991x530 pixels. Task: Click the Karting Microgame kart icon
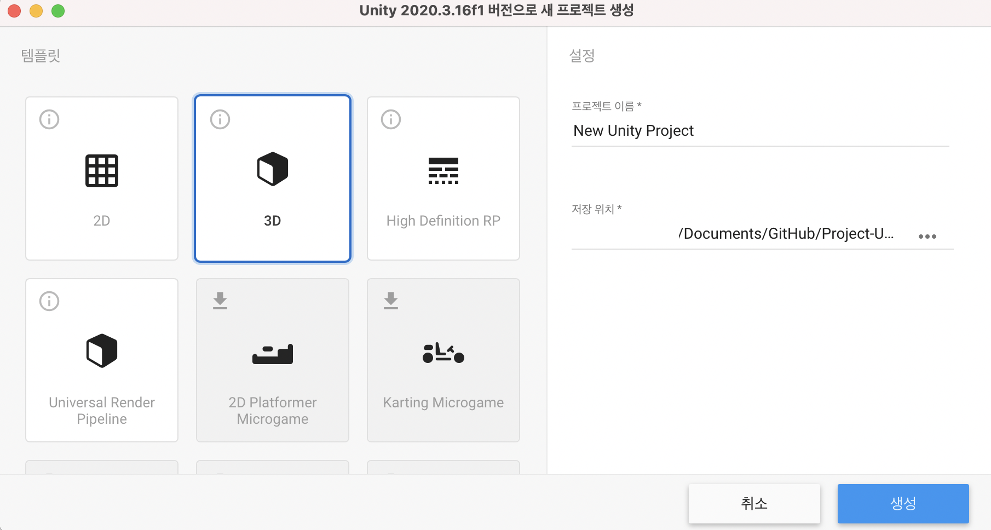click(443, 353)
